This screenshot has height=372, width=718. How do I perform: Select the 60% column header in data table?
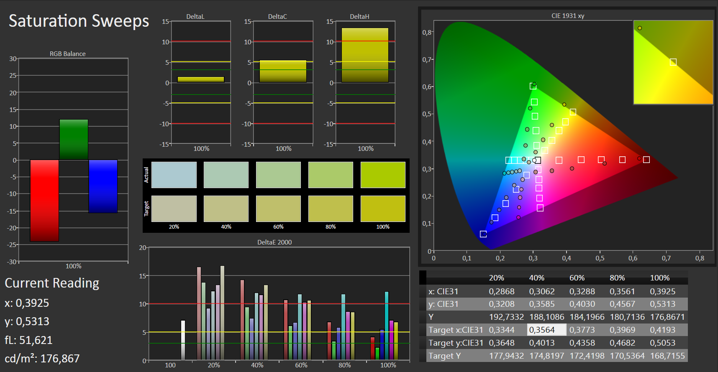577,278
